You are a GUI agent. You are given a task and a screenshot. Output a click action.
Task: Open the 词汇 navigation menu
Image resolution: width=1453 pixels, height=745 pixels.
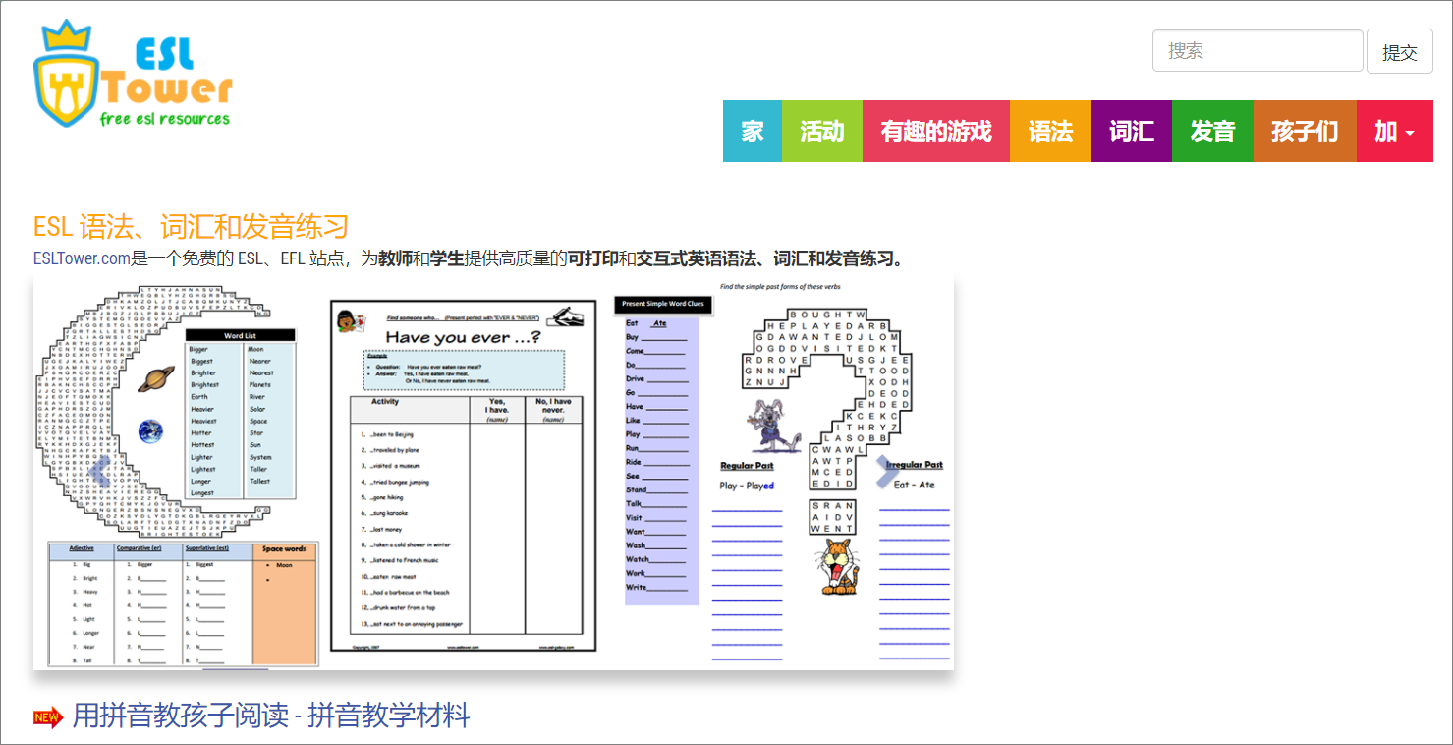click(1131, 131)
